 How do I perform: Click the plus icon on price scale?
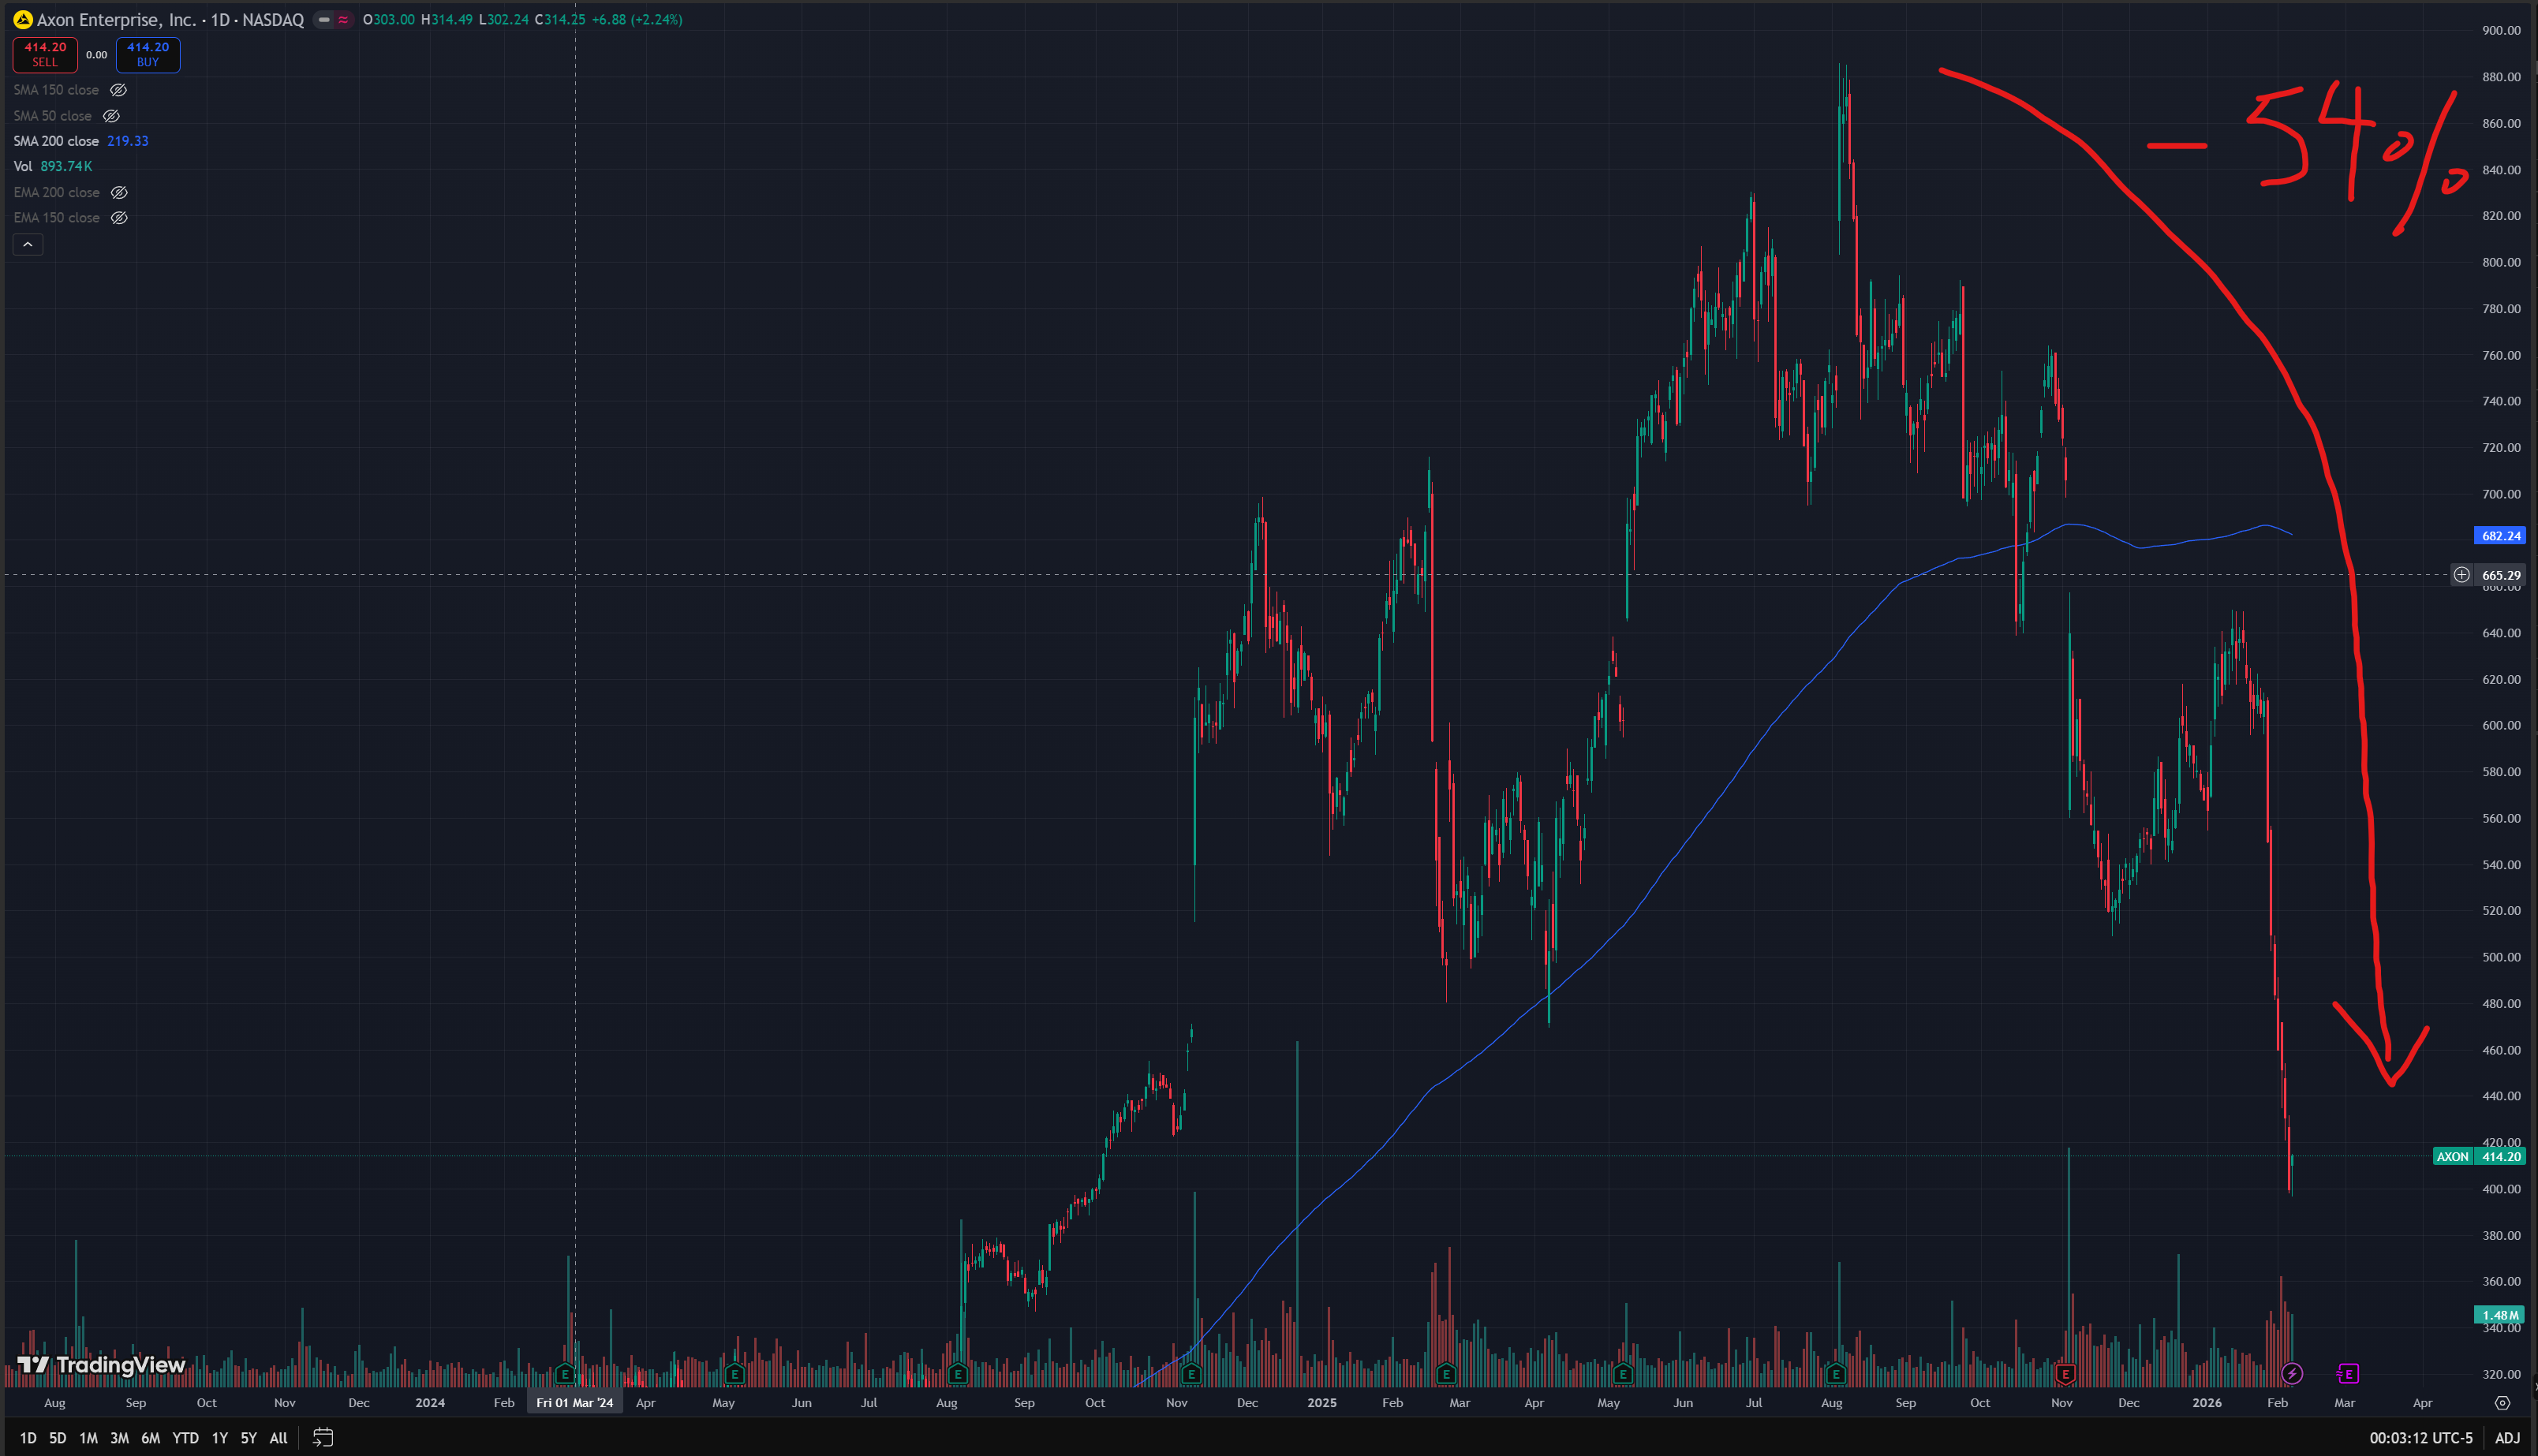click(x=2462, y=575)
